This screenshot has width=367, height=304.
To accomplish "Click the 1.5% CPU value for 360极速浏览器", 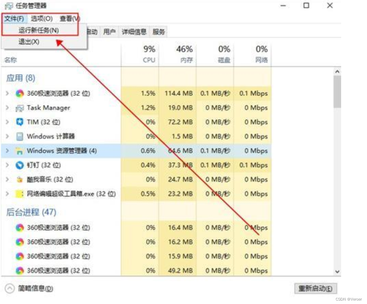I will [148, 93].
